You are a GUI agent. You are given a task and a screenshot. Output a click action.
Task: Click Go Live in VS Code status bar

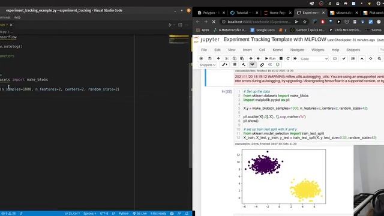coord(140,214)
